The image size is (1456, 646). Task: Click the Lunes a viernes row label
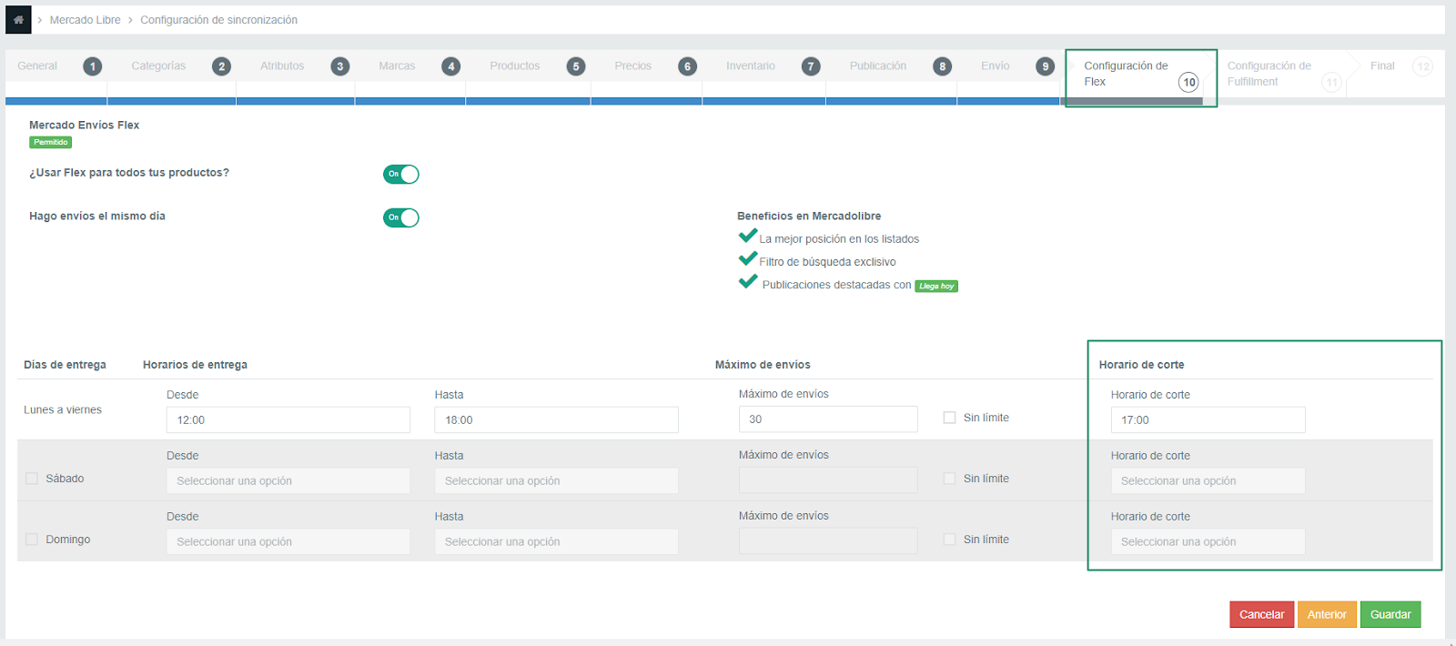tap(63, 410)
